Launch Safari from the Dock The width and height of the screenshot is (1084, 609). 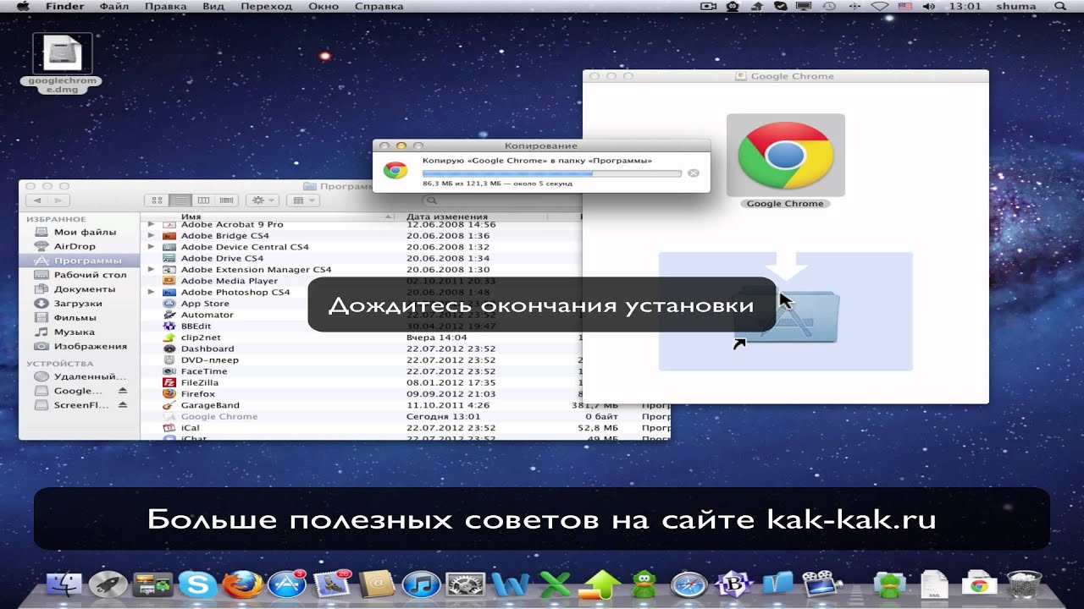[x=689, y=584]
